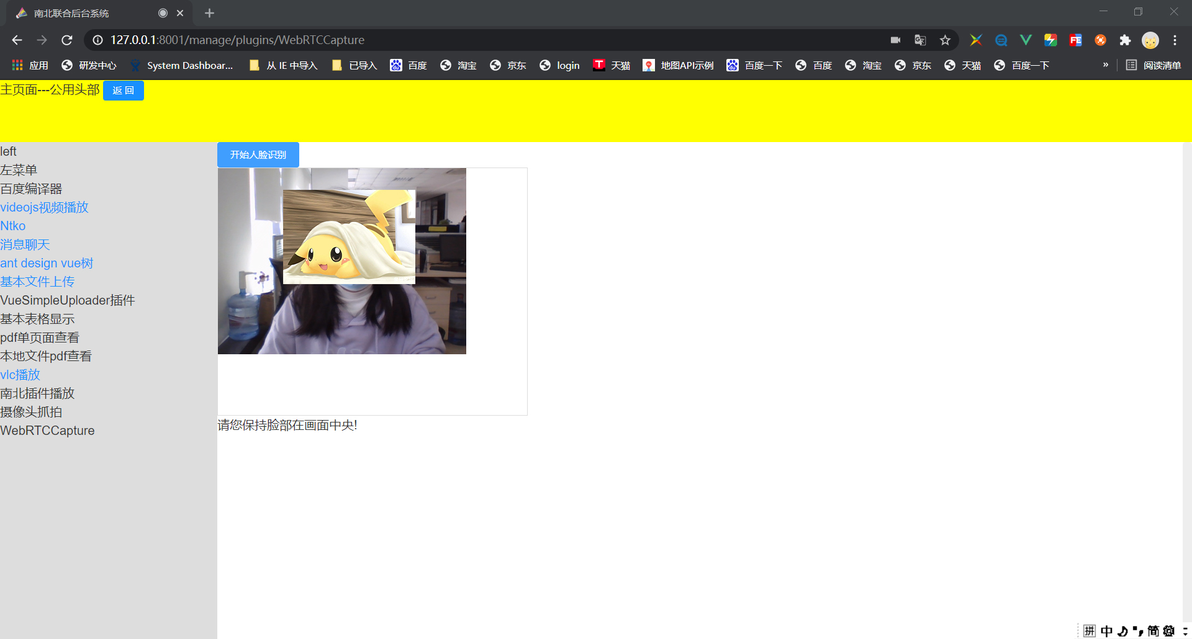Select WebRTCCapture in left menu

click(x=47, y=431)
